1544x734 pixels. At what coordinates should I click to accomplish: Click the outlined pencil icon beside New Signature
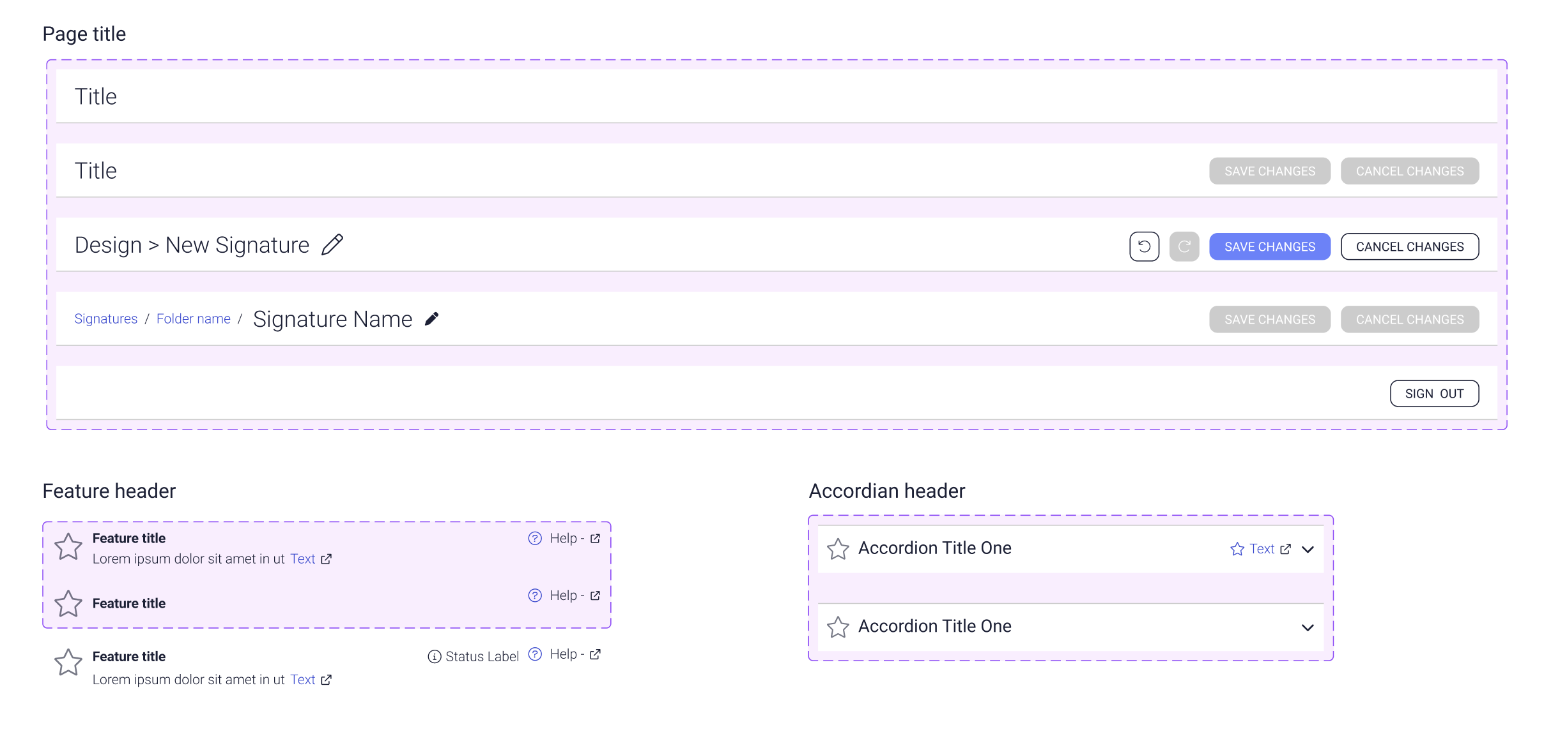(332, 245)
